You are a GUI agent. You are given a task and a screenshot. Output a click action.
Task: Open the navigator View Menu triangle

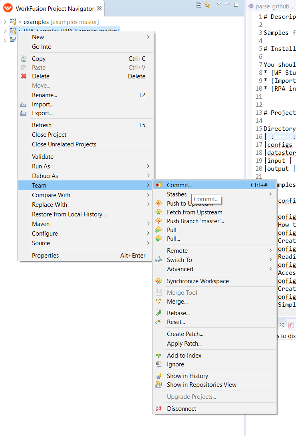tap(219, 4)
